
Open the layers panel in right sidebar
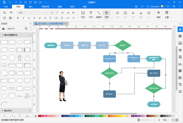[x=180, y=50]
